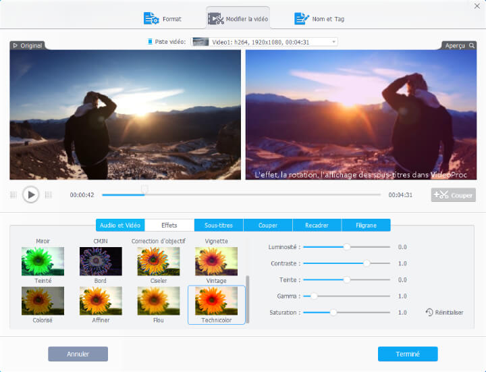Screen dimensions: 486x372
Task: Switch to Audio et Vidéo tab
Action: pos(120,225)
